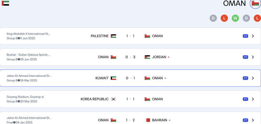Open the Oman vs Jordan match chevron
The image size is (261, 124).
253,57
